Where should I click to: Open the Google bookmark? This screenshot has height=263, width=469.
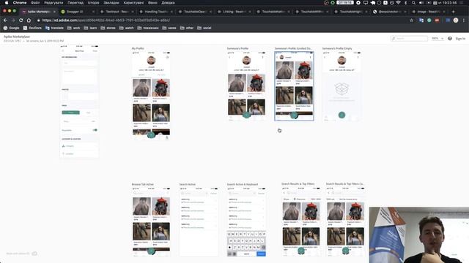coord(12,28)
